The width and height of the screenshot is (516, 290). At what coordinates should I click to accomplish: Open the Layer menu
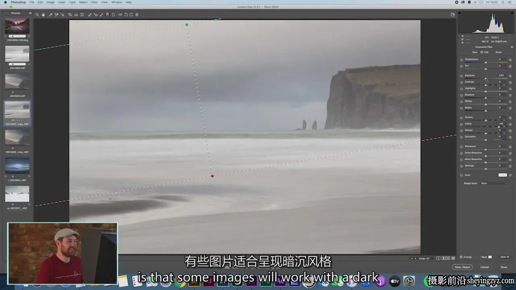pyautogui.click(x=62, y=2)
